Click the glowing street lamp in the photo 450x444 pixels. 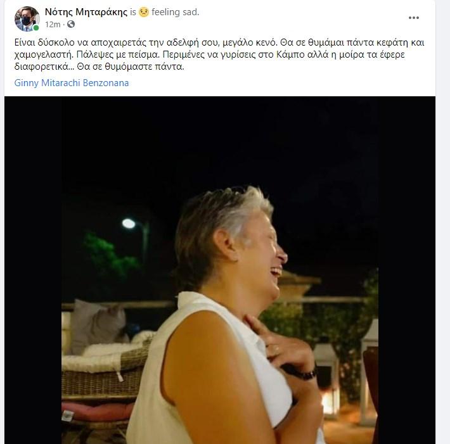coord(129,224)
